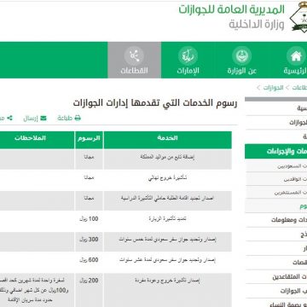Click the share icon beside the send link
This screenshot has width=307, height=307.
coord(9,118)
